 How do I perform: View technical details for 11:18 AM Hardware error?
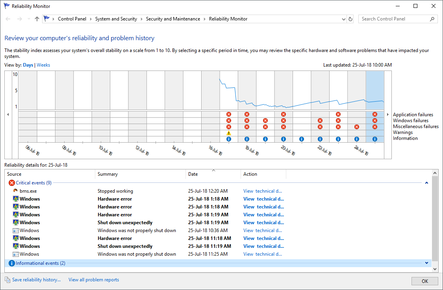[263, 238]
